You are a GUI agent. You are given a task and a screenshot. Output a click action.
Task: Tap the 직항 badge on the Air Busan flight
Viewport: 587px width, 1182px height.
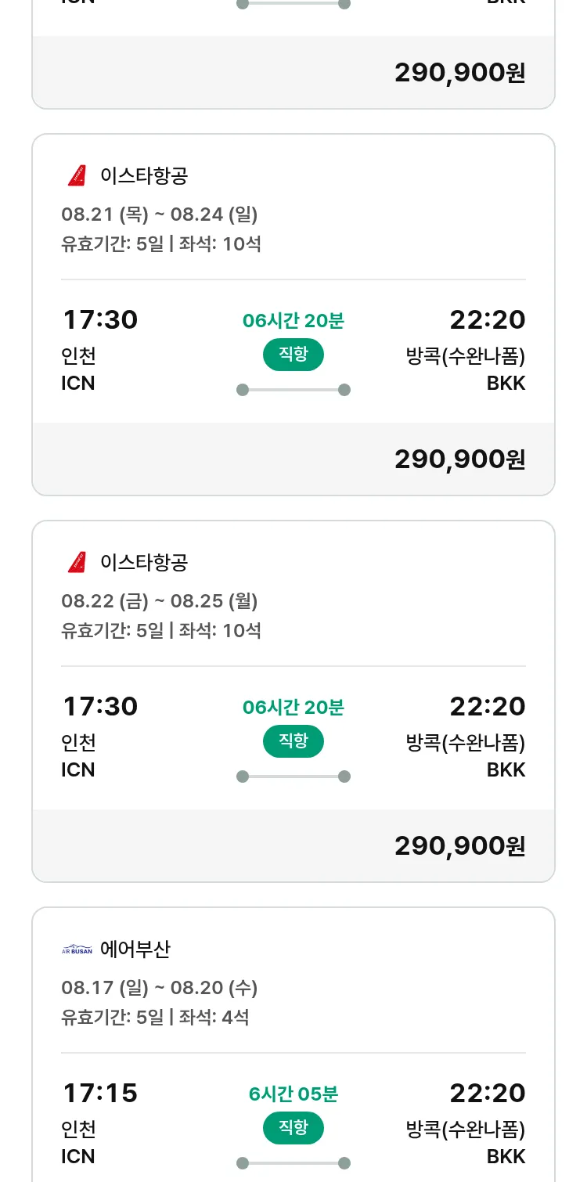point(293,1128)
